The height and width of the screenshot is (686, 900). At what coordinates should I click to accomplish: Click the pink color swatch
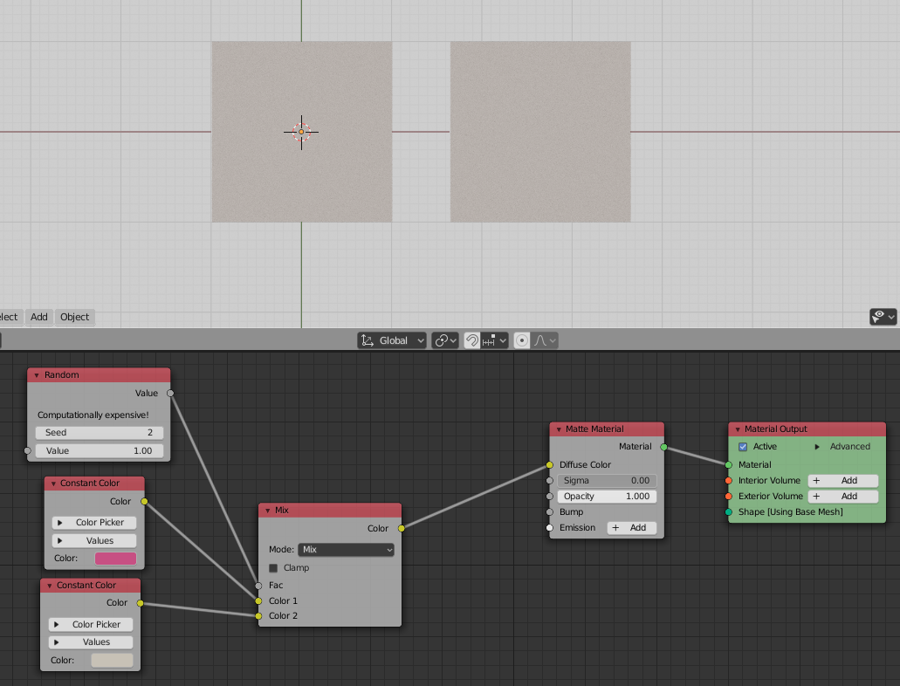[x=115, y=559]
